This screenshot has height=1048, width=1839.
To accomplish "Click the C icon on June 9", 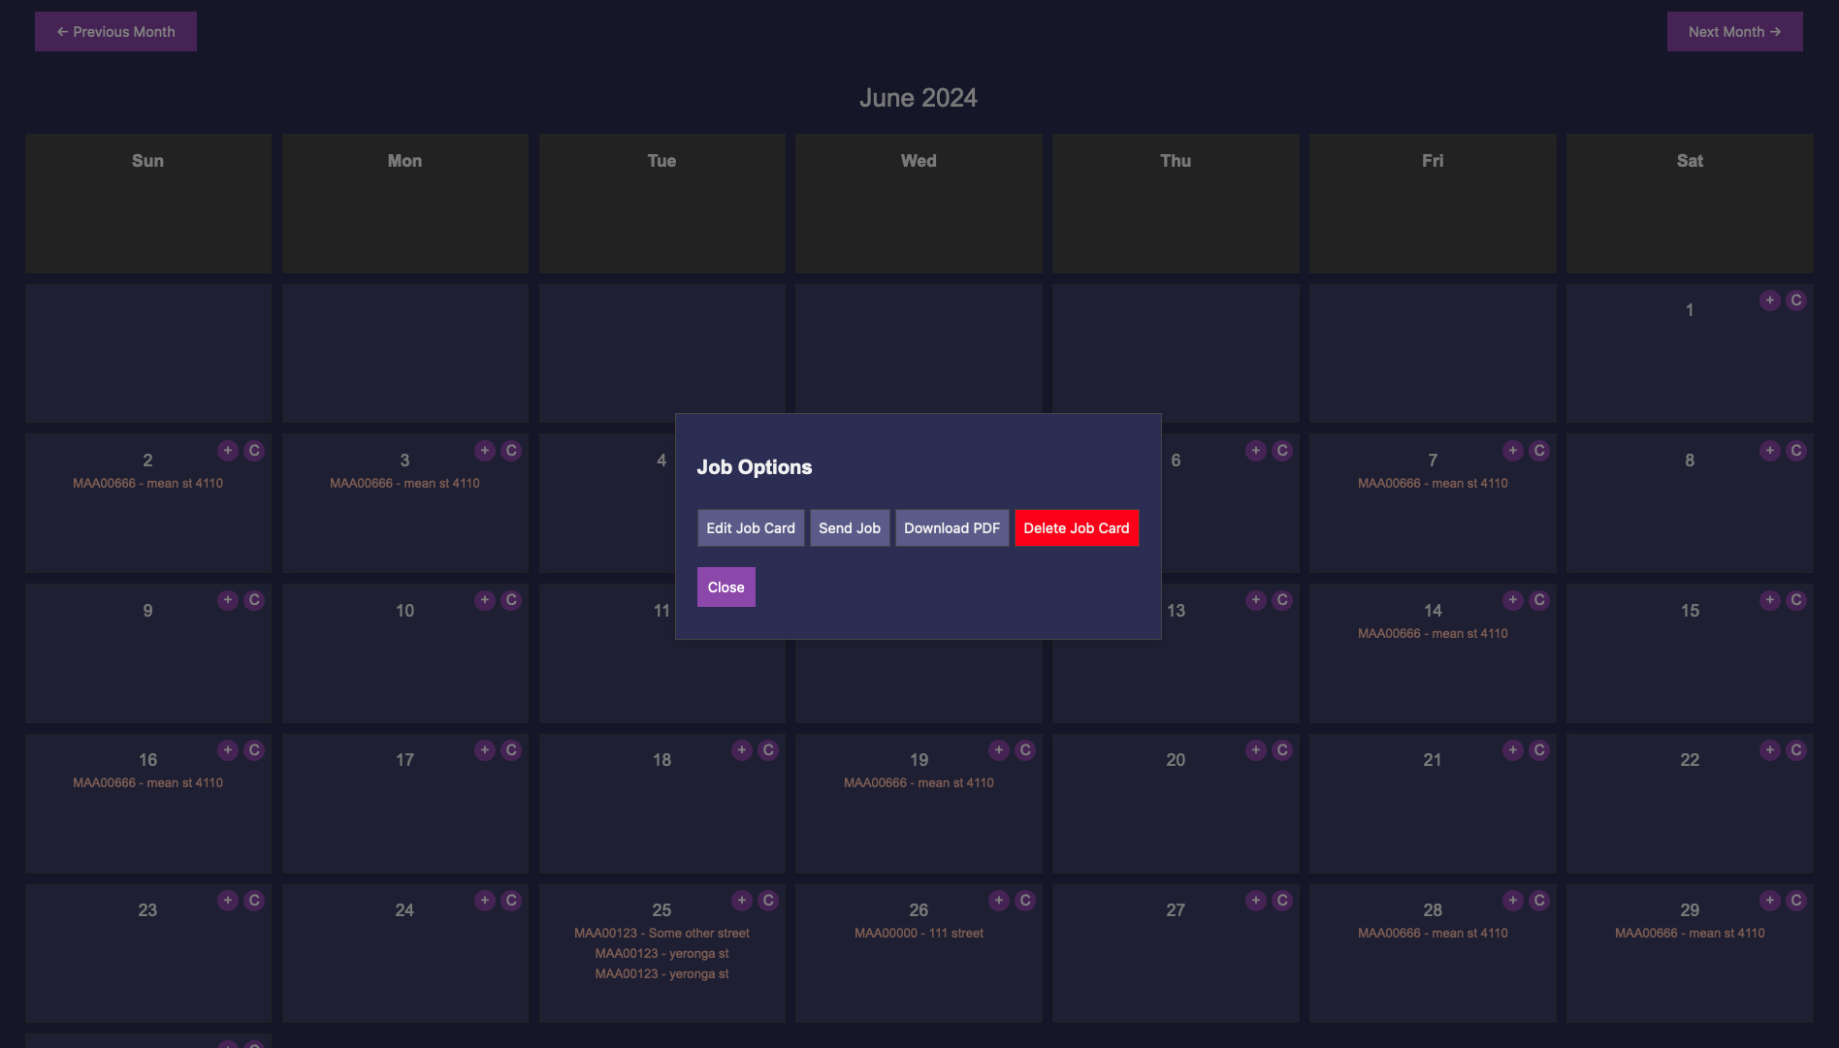I will pyautogui.click(x=253, y=600).
